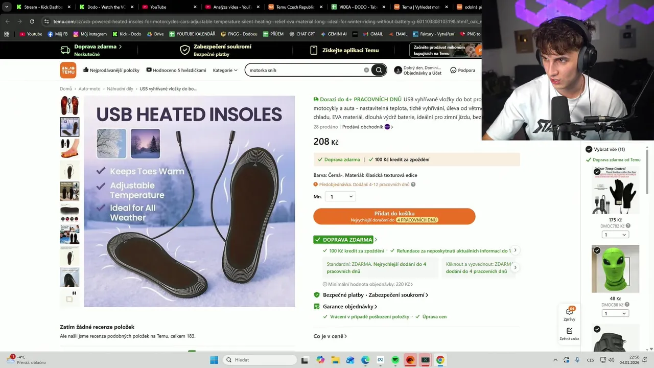The image size is (654, 368).
Task: Expand the Kategorie menu
Action: [x=225, y=70]
